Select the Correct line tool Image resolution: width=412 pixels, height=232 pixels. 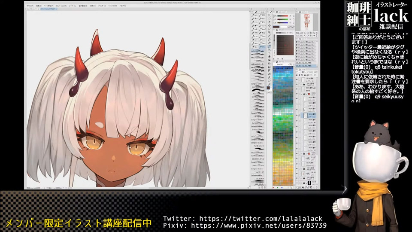[269, 84]
